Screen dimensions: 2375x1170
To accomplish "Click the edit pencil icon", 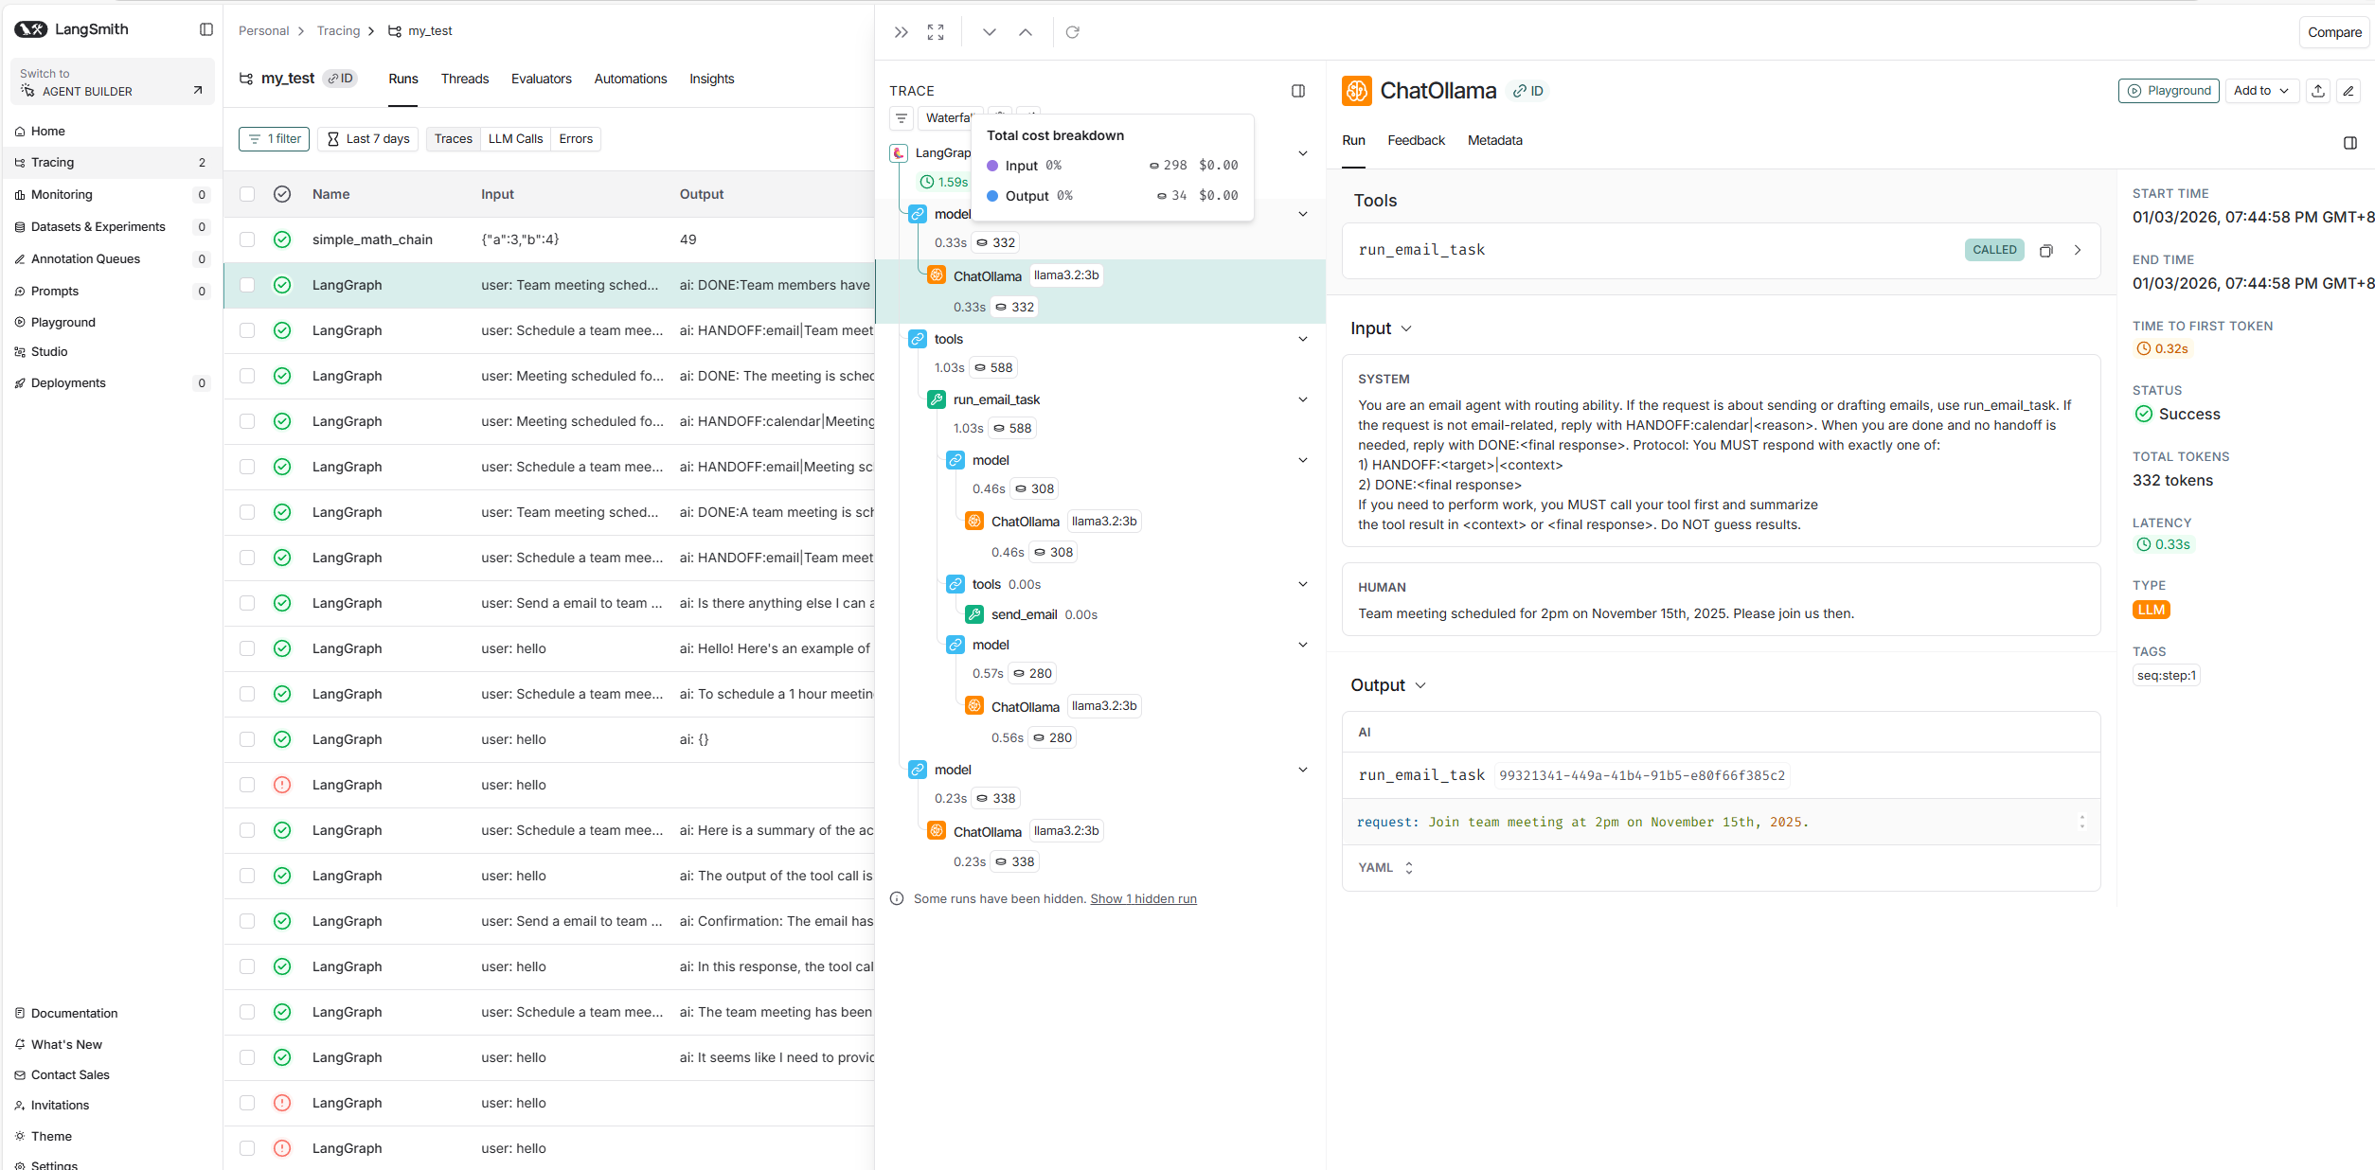I will 2348,91.
